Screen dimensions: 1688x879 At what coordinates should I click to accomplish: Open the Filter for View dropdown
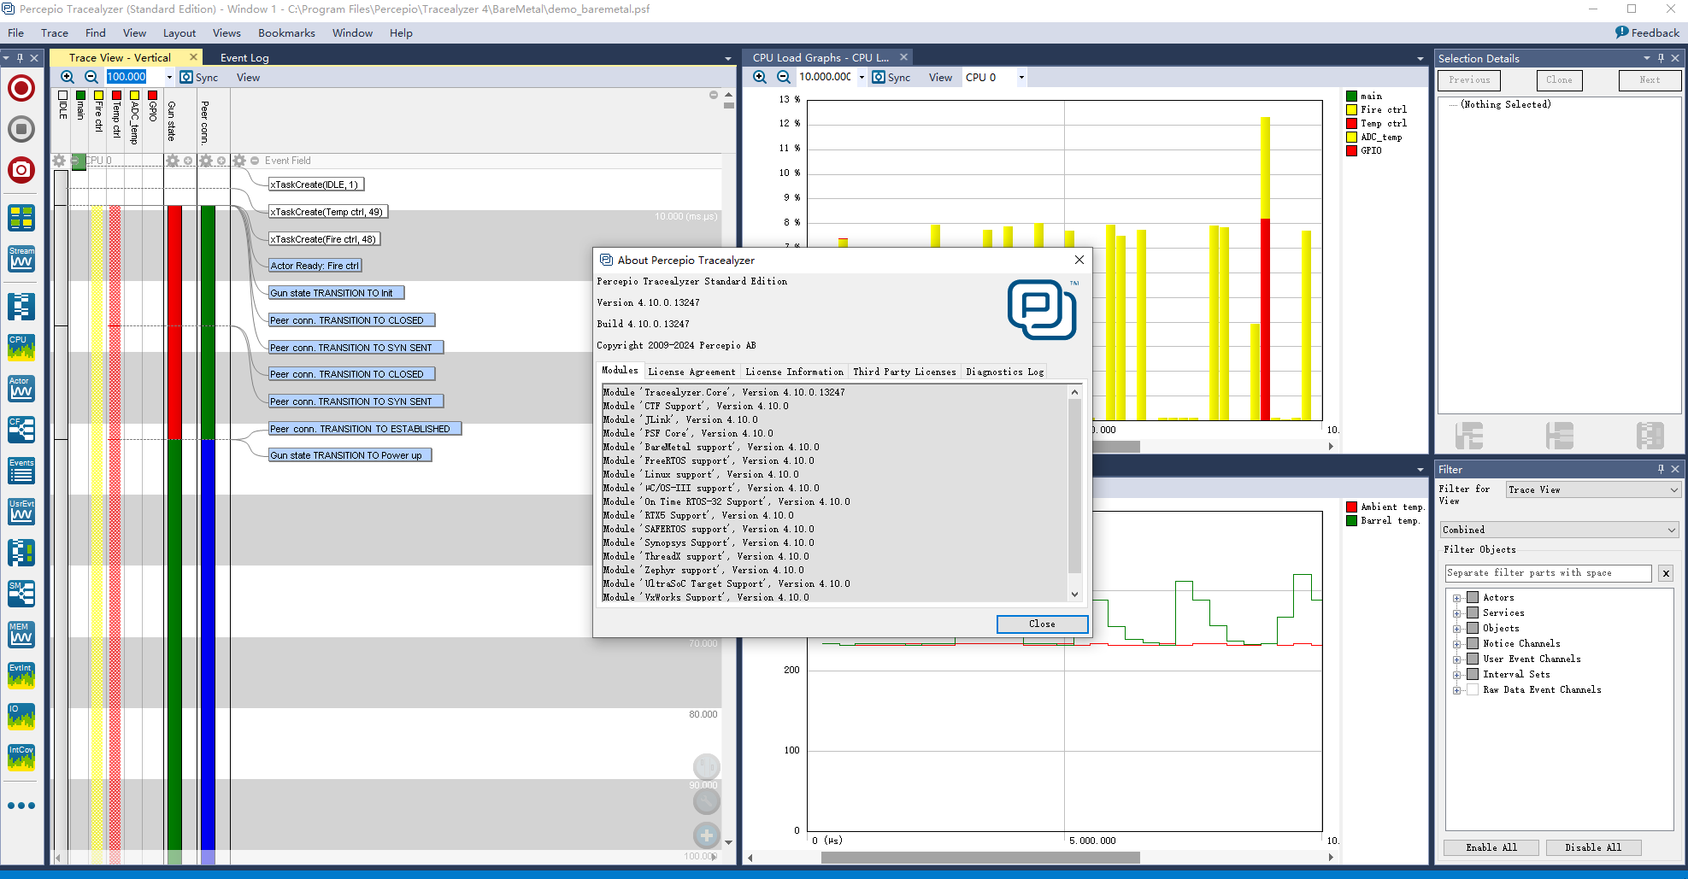coord(1593,489)
